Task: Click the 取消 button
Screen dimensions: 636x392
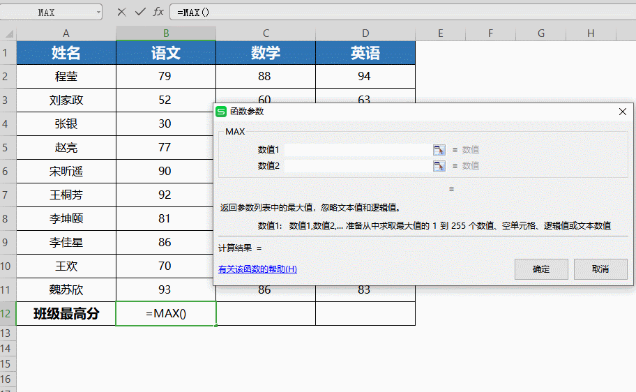Action: (600, 269)
